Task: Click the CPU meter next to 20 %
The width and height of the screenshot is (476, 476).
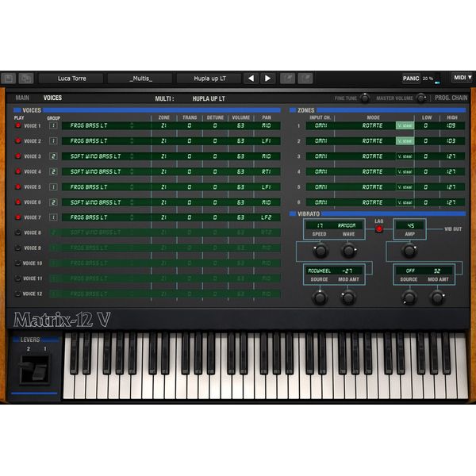Action: (x=437, y=79)
